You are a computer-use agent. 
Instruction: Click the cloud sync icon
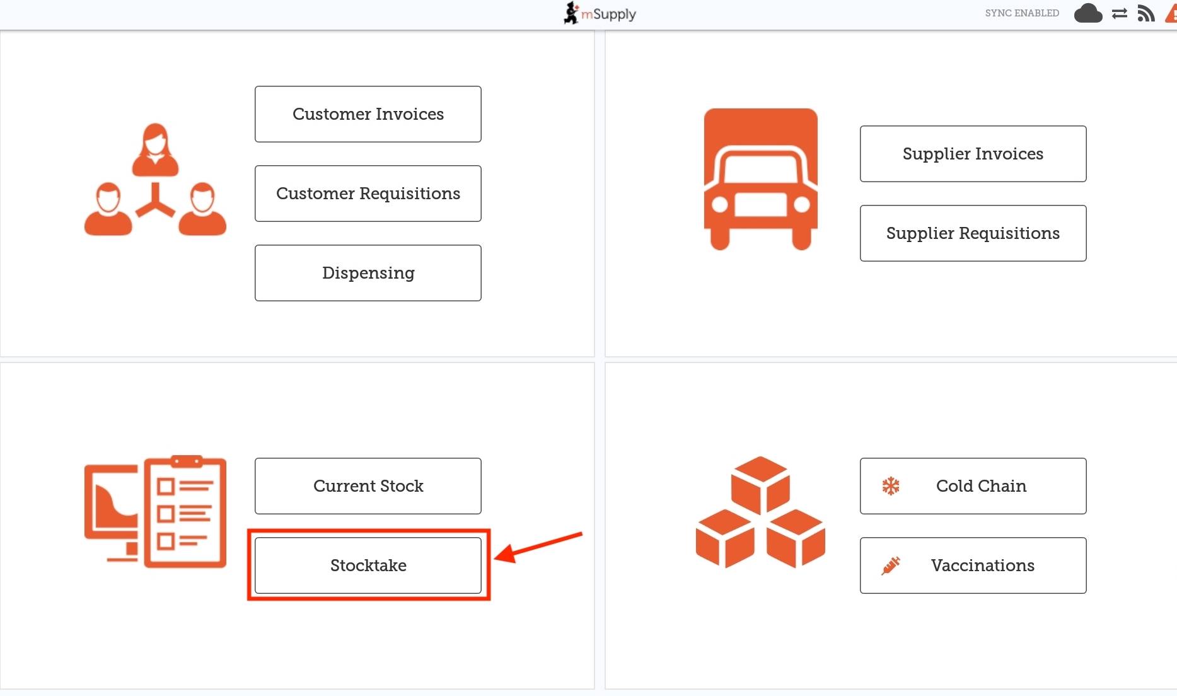(1087, 13)
